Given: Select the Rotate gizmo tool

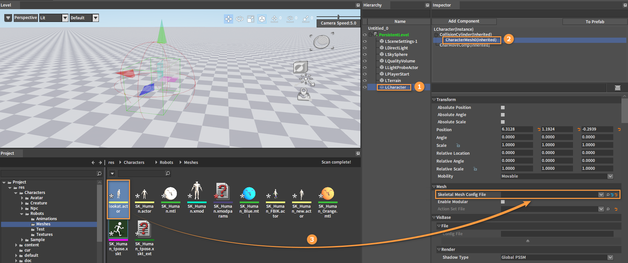Looking at the screenshot, I should pos(240,19).
